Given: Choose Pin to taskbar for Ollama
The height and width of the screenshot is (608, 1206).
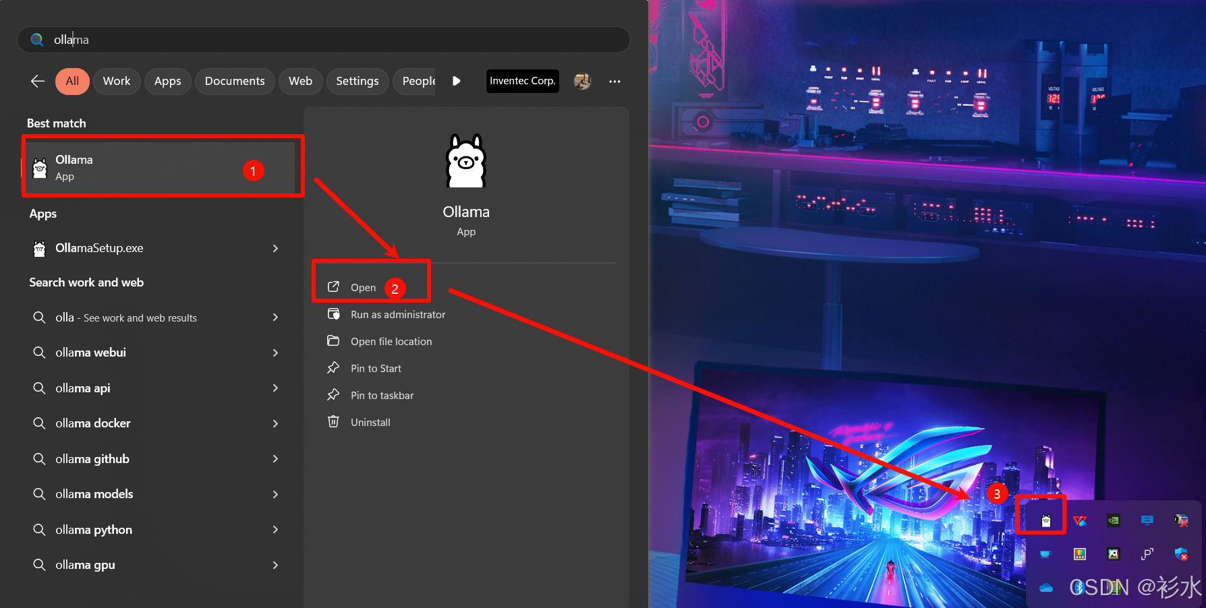Looking at the screenshot, I should pyautogui.click(x=382, y=395).
